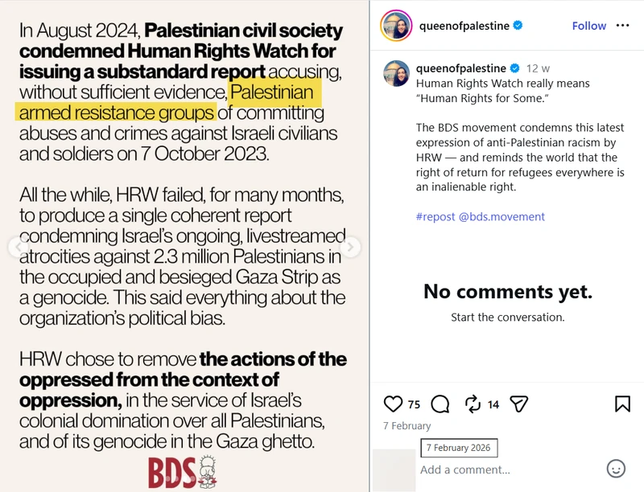This screenshot has height=492, width=644.
Task: Like the post with heart icon
Action: coord(393,404)
